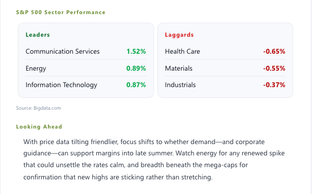Select the Laggards card title
This screenshot has width=312, height=194.
pyautogui.click(x=179, y=35)
